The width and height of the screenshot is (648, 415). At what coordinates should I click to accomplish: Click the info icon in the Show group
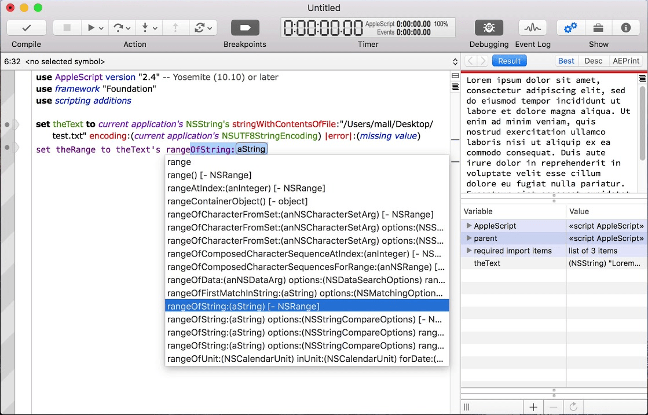tap(625, 28)
